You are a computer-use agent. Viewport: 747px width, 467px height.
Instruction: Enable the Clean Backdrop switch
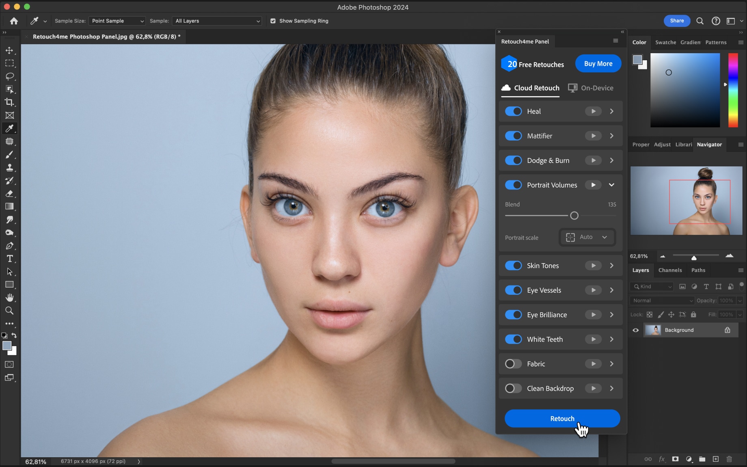pyautogui.click(x=513, y=388)
